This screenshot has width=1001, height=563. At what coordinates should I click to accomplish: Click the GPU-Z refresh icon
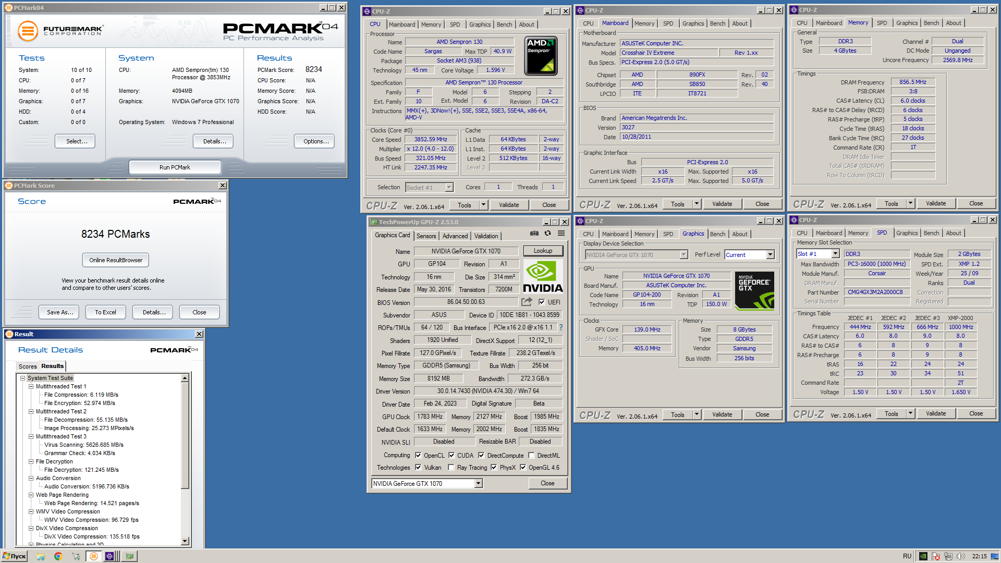(x=547, y=234)
